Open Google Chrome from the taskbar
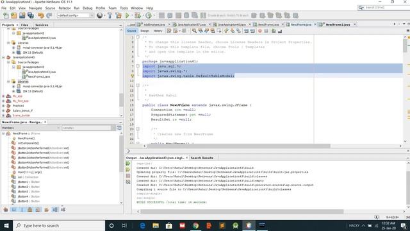The image size is (410, 231). click(x=195, y=225)
